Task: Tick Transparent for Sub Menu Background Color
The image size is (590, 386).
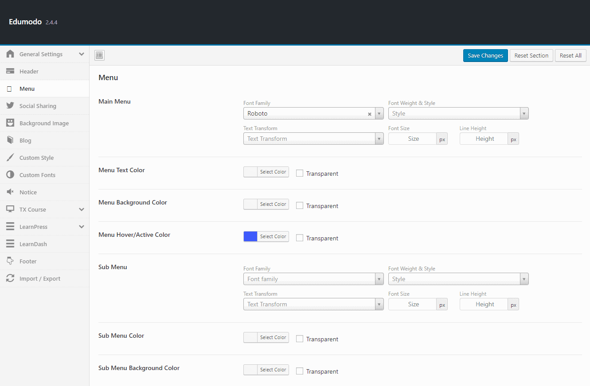Action: 300,371
